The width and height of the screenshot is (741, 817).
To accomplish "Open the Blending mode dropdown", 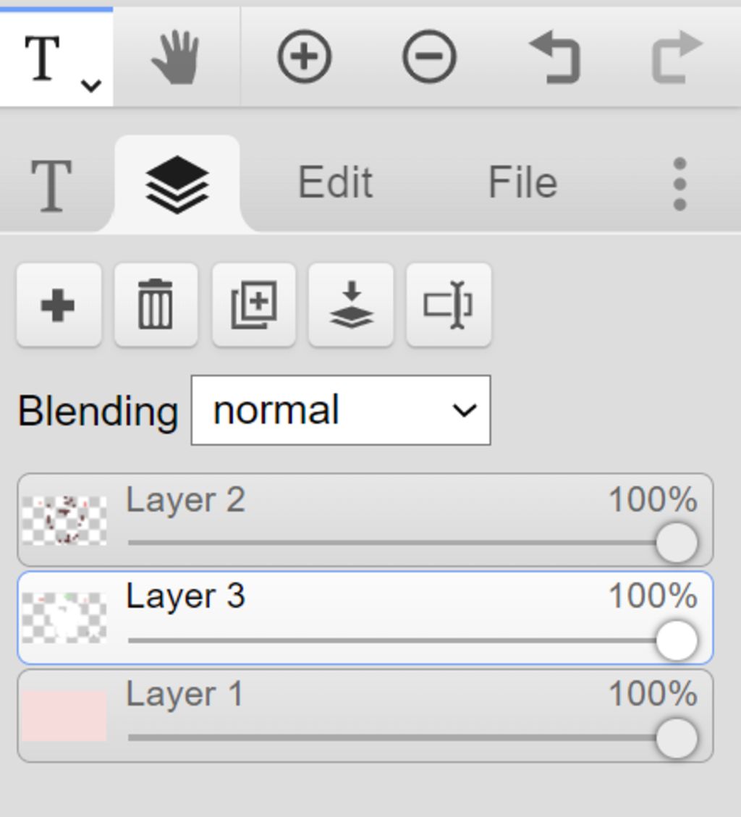I will [341, 410].
